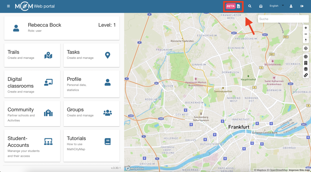Locate my position on the map

coord(306,48)
